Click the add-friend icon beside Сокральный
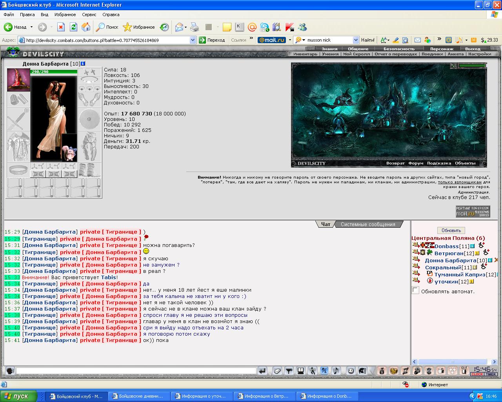This screenshot has height=402, width=502. 484,267
